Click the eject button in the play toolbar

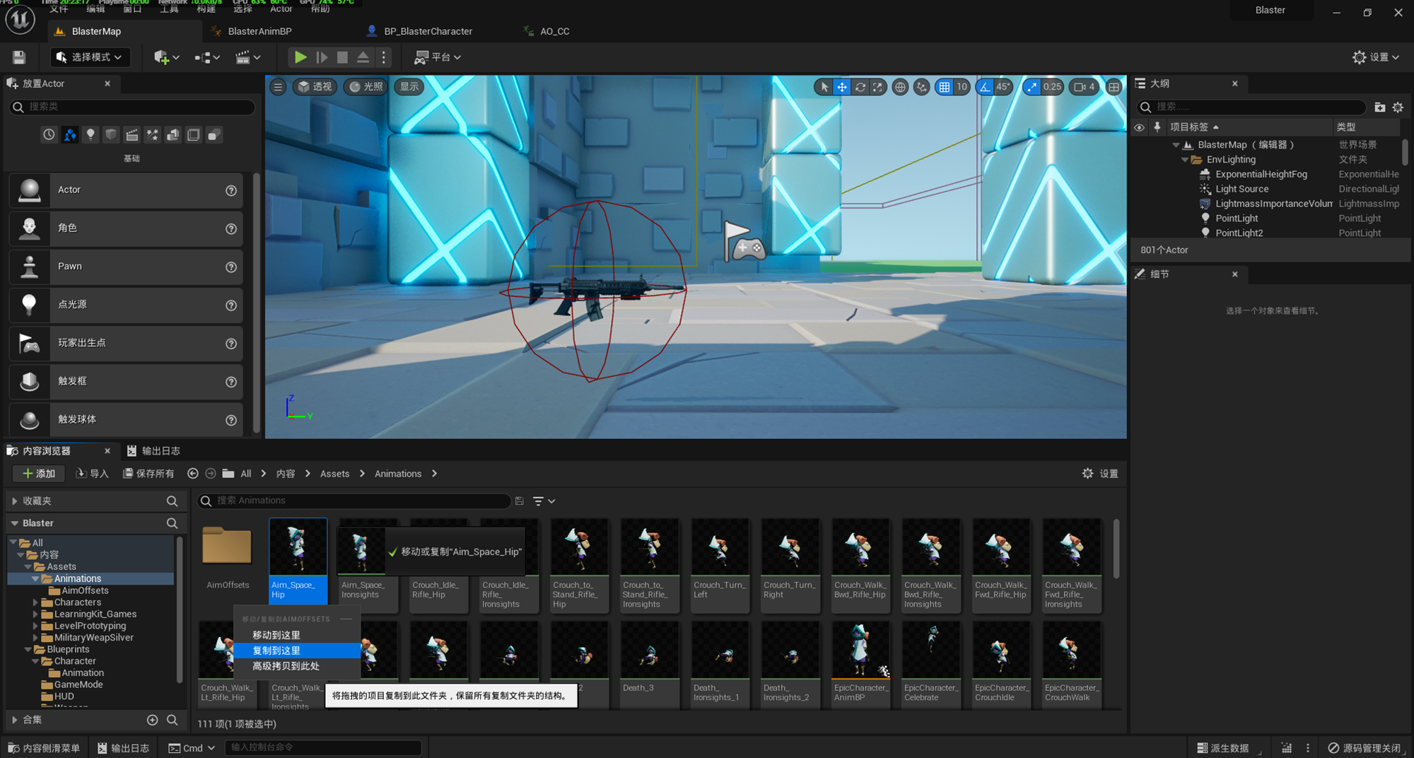(x=363, y=57)
